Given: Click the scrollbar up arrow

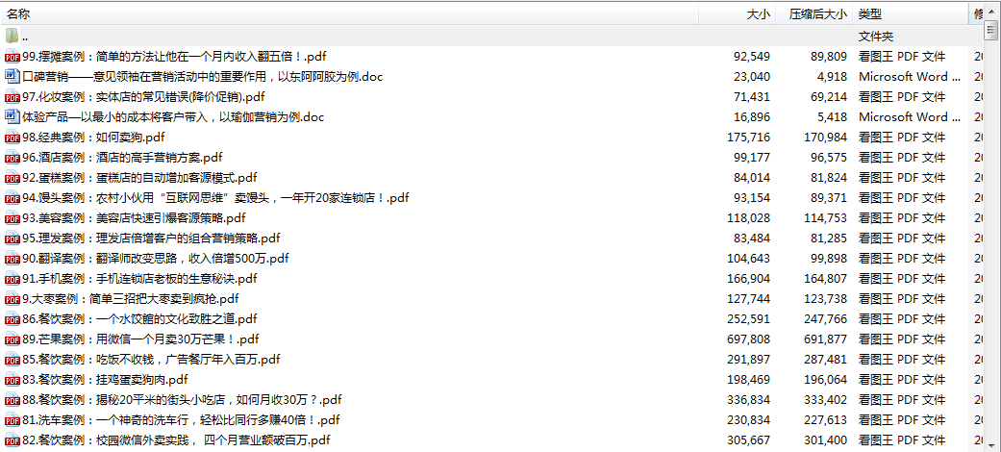Looking at the screenshot, I should click(990, 13).
